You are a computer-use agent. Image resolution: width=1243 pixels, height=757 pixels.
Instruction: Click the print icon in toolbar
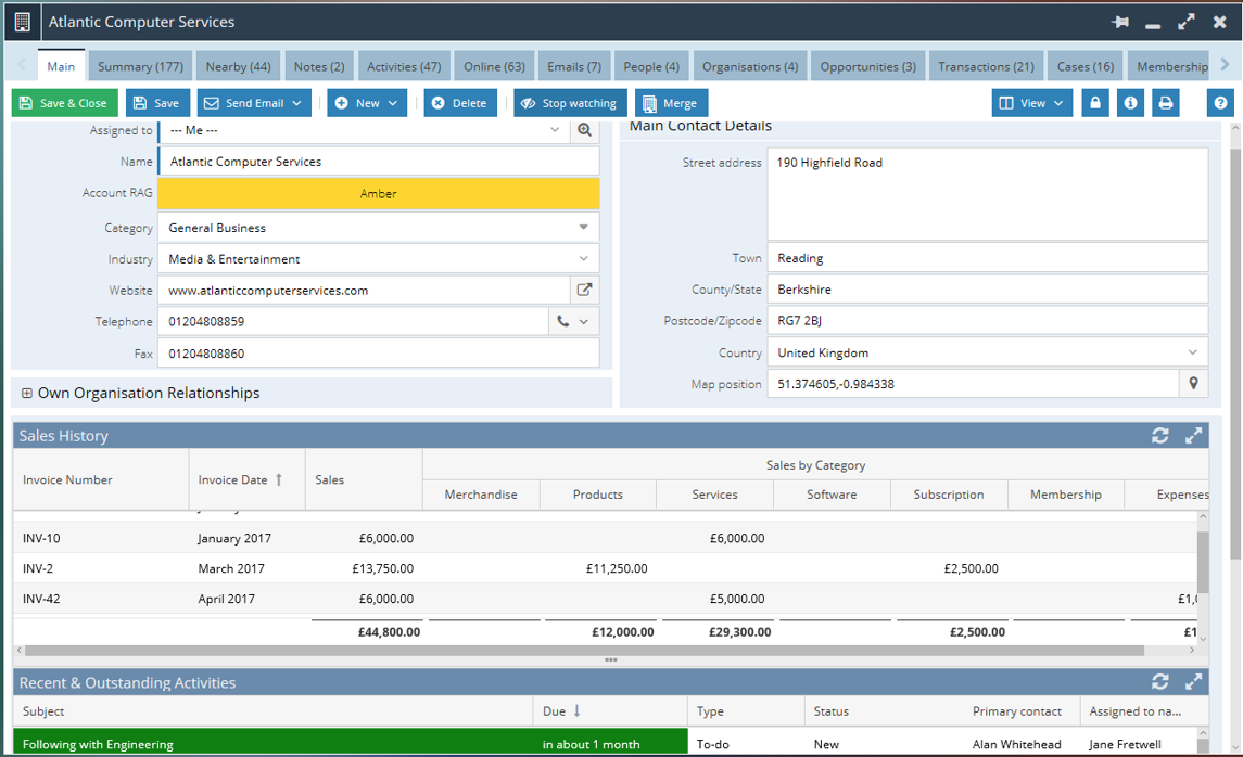1165,103
